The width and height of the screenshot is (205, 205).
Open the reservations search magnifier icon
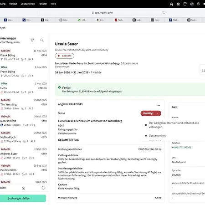click(42, 40)
